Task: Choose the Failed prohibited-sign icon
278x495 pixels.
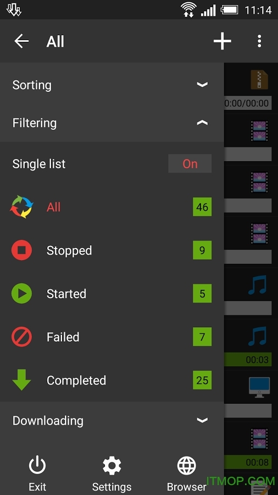Action: pos(21,337)
